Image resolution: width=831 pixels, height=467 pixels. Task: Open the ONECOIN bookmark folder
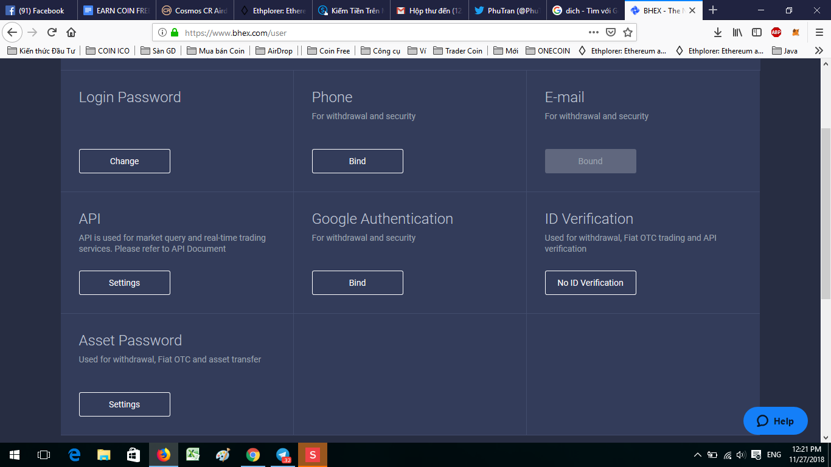coord(548,51)
